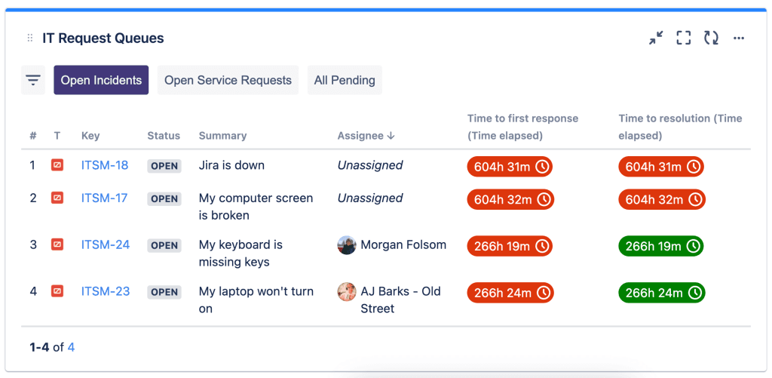The height and width of the screenshot is (378, 772).
Task: Sort by the Assignee column header
Action: [x=366, y=136]
